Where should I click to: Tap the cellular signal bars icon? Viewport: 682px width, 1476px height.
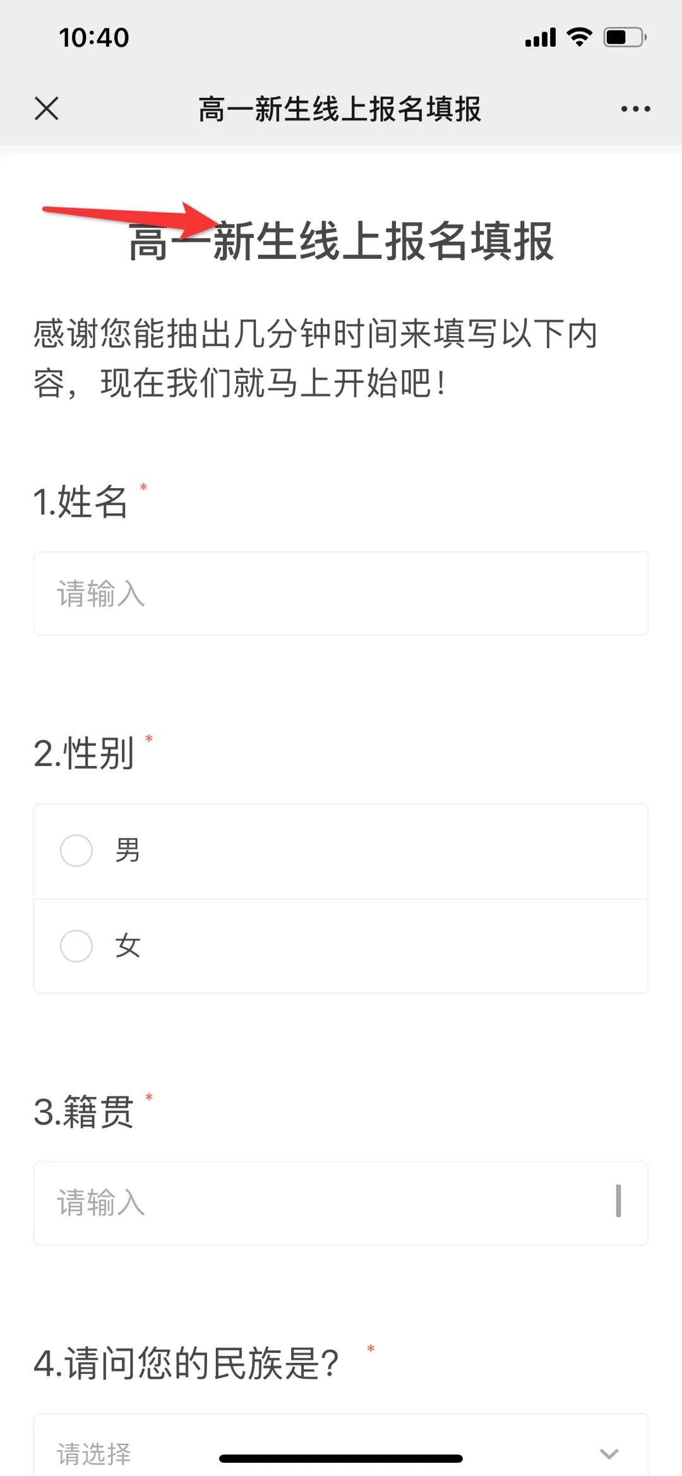tap(541, 38)
